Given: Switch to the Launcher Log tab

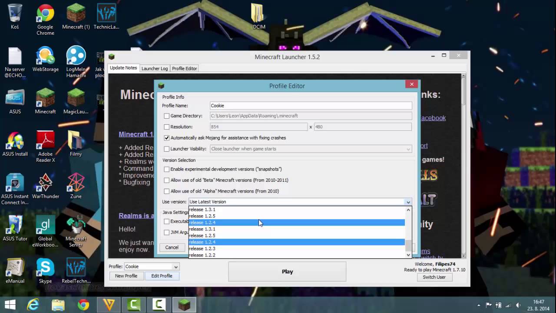Looking at the screenshot, I should pos(155,69).
